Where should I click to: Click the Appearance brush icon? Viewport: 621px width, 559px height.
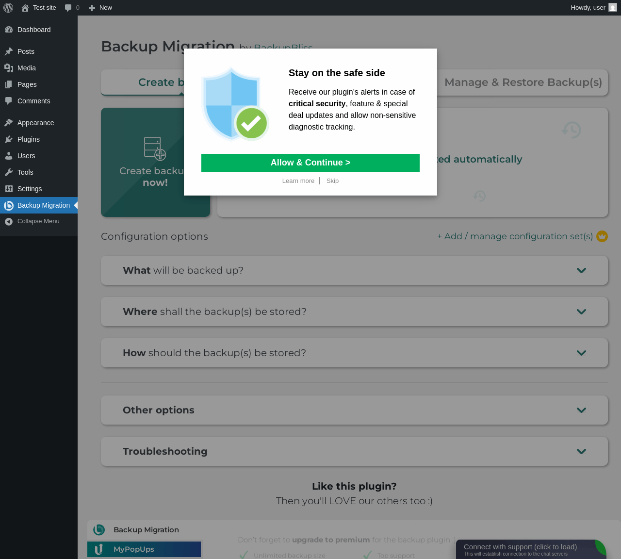tap(9, 123)
